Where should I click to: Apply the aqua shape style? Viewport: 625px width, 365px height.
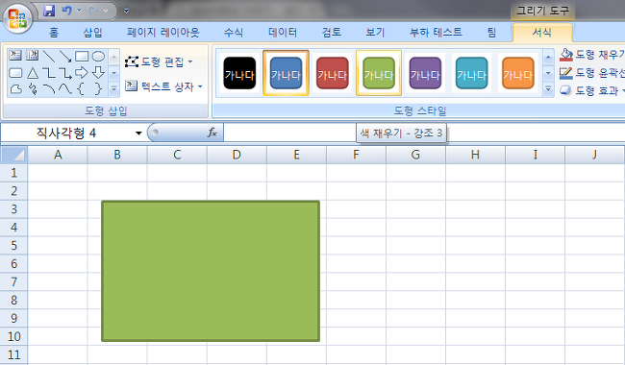point(471,73)
